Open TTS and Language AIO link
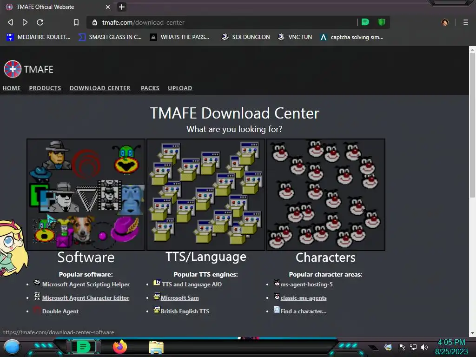The width and height of the screenshot is (476, 357). coord(192,284)
